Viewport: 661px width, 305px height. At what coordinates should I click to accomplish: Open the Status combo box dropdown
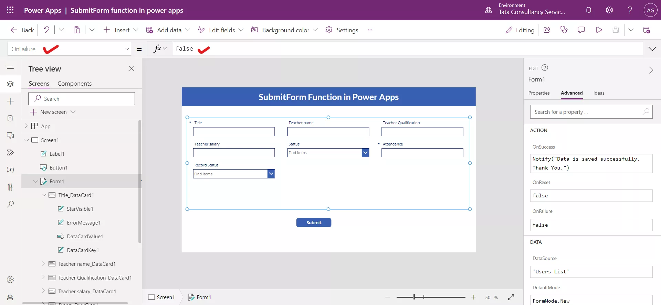tap(365, 152)
